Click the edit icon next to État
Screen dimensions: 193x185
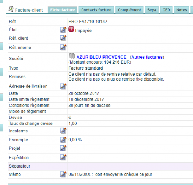coord(63,30)
